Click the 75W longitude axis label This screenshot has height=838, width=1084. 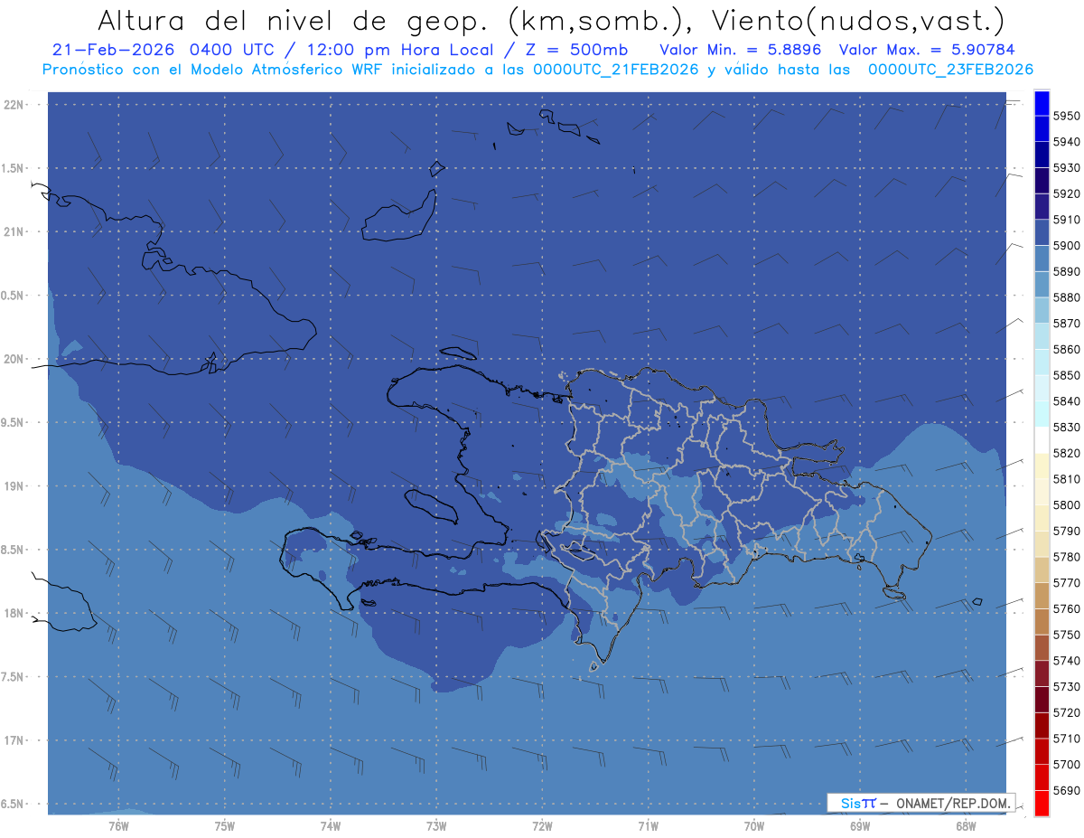[225, 826]
